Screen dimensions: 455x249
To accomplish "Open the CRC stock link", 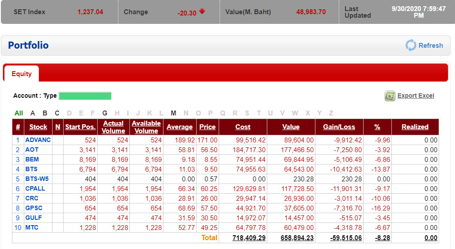I will point(32,198).
